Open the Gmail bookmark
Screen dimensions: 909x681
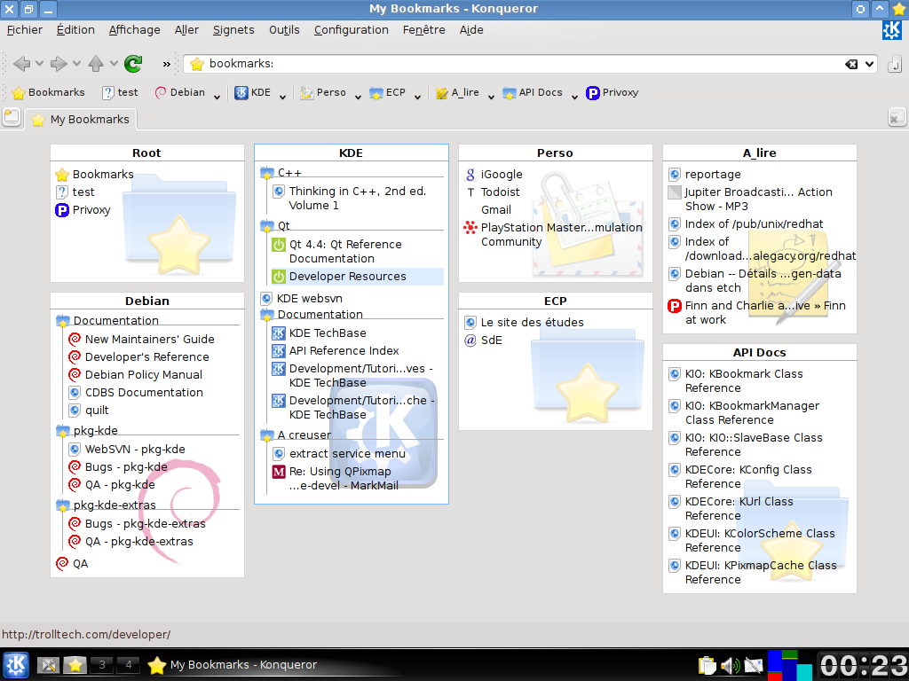496,210
